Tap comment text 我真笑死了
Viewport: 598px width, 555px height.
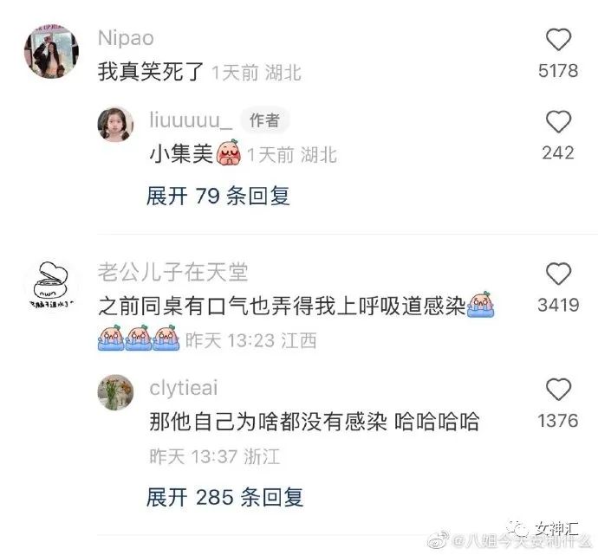pos(151,71)
